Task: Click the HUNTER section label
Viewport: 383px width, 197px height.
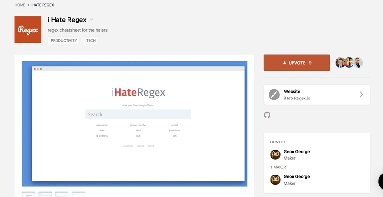Action: point(278,142)
